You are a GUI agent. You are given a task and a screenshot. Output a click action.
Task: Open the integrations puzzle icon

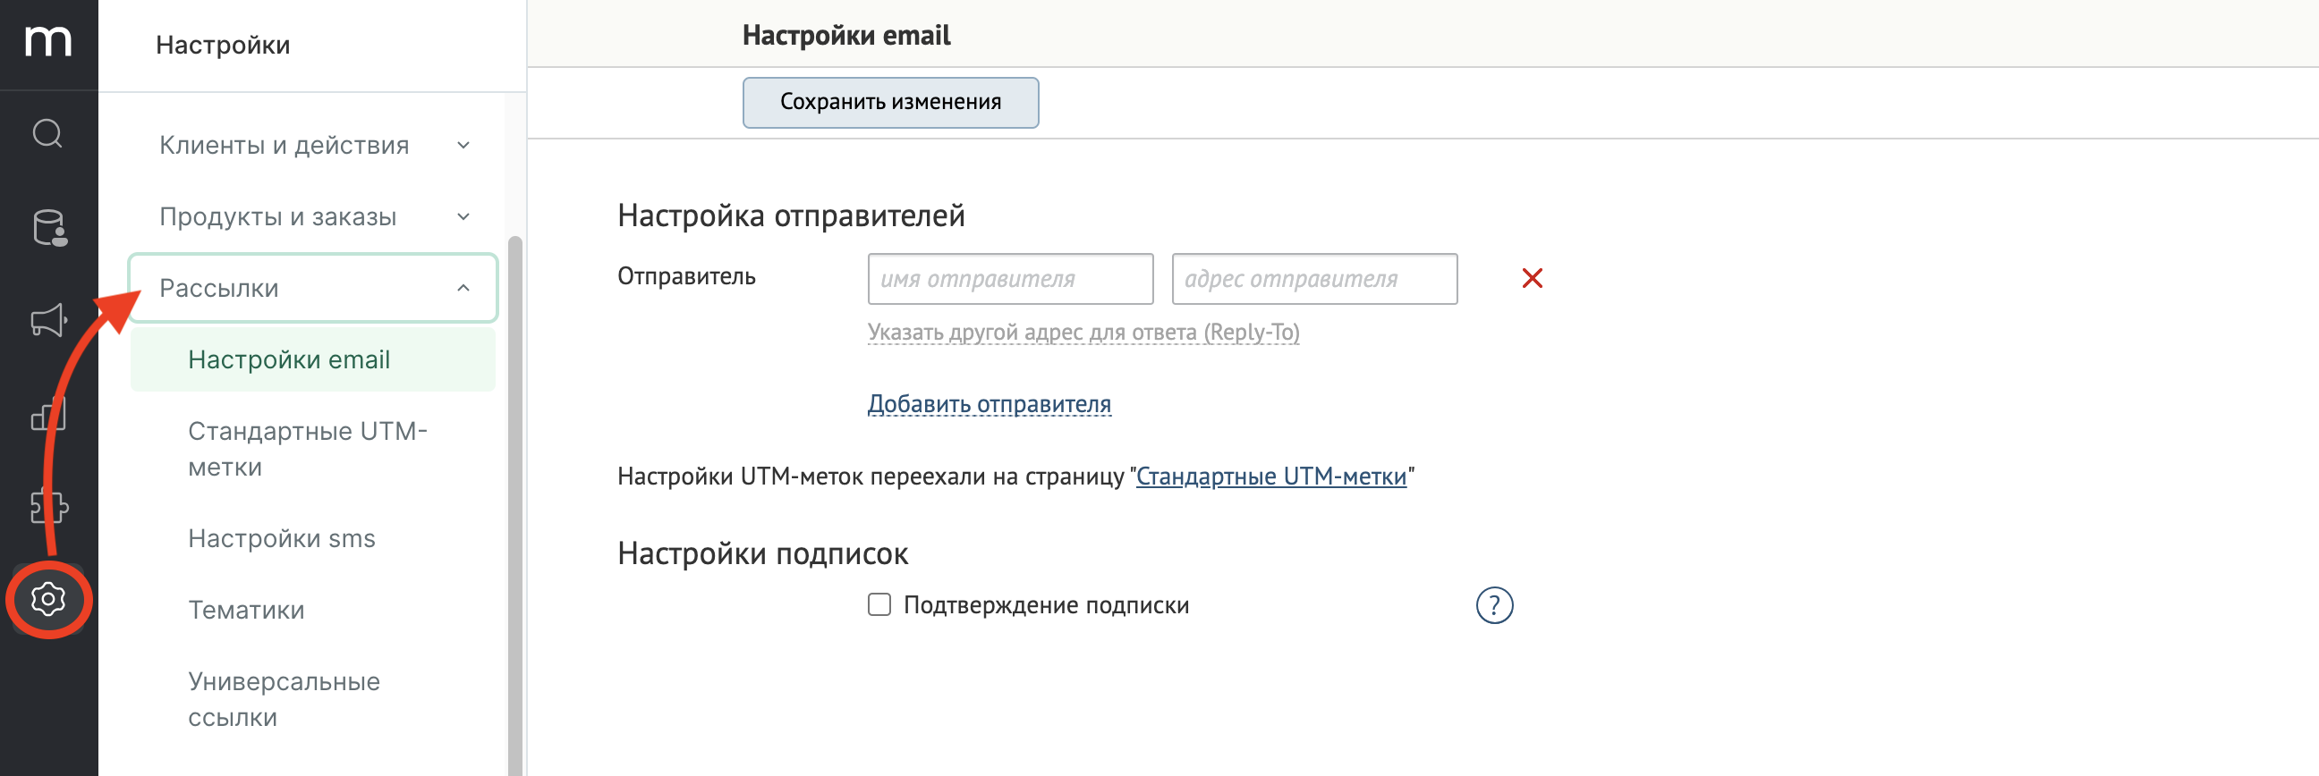pos(48,506)
